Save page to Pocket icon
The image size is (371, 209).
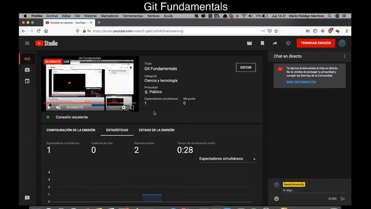(270, 31)
